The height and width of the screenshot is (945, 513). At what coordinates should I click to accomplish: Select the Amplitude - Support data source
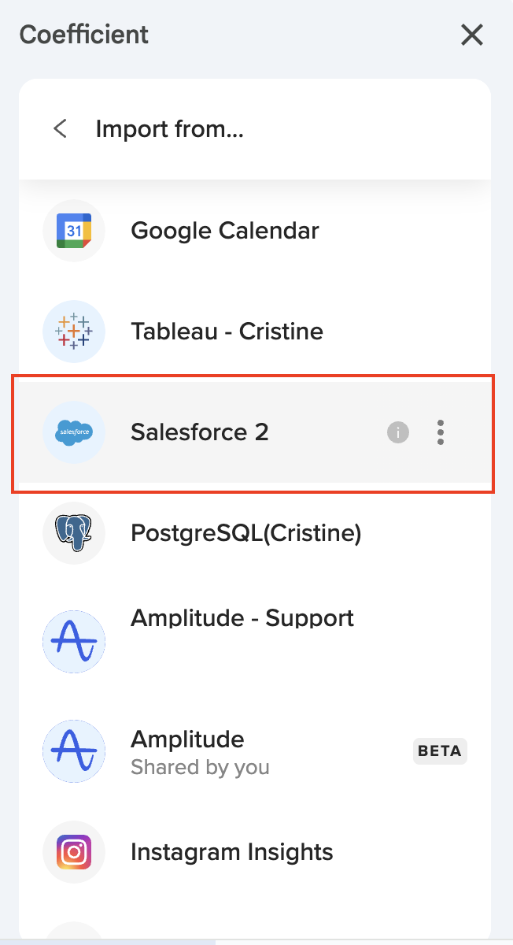point(240,617)
